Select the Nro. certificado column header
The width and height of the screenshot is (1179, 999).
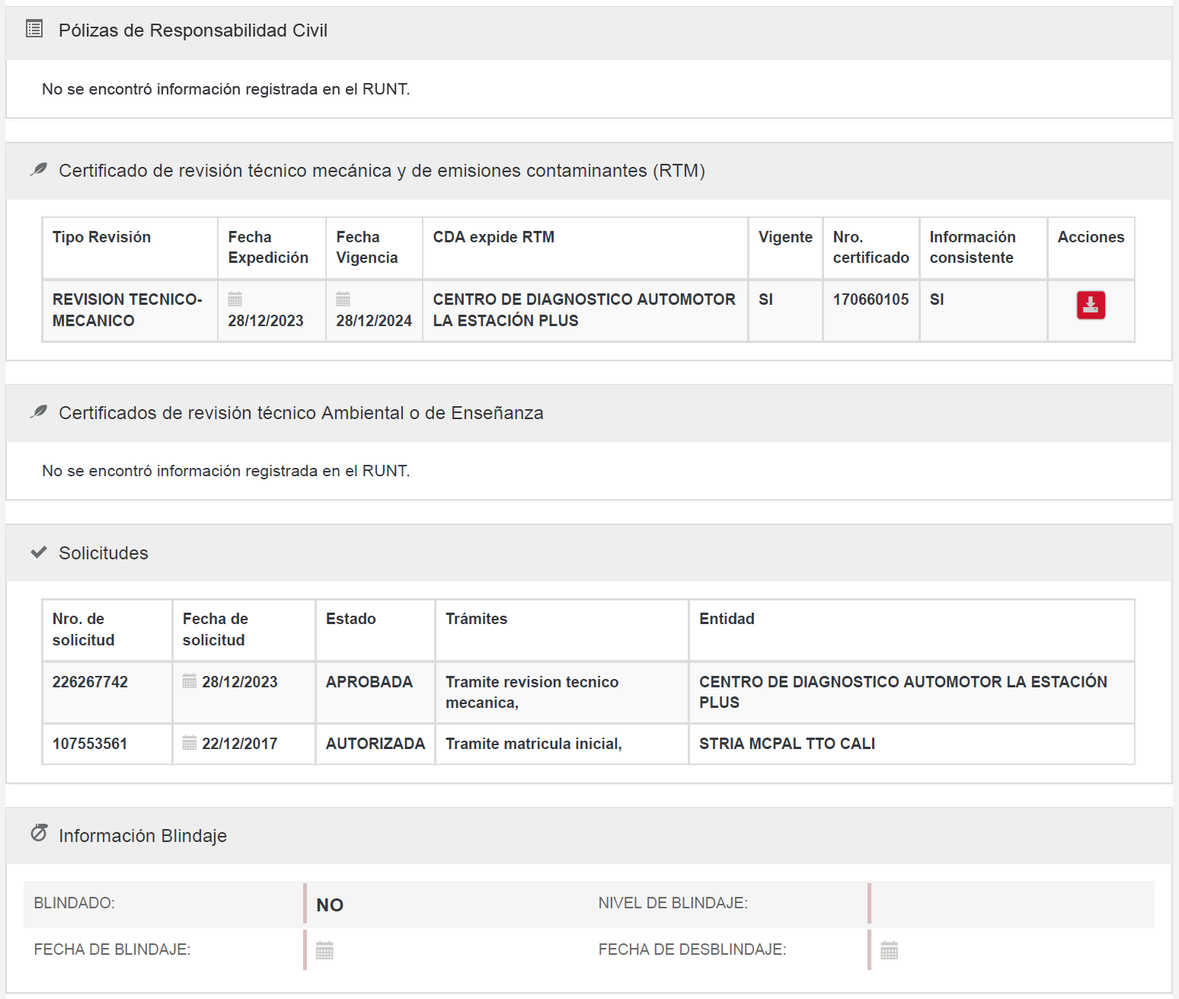click(871, 248)
